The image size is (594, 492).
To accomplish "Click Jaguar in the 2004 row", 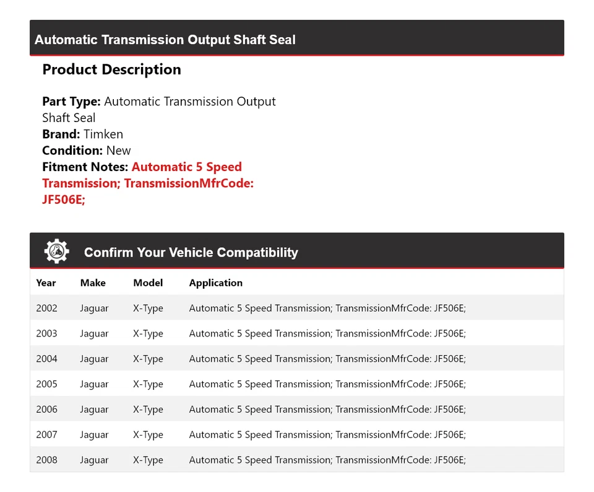I will tap(94, 359).
